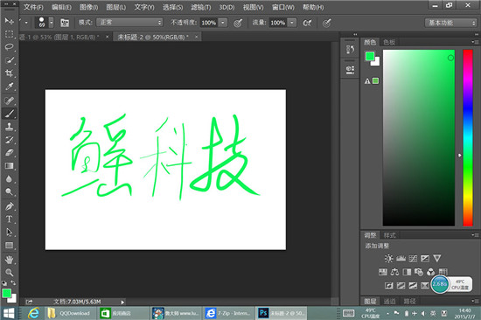This screenshot has height=320, width=481.
Task: Select the Quick Selection tool
Action: click(x=10, y=60)
